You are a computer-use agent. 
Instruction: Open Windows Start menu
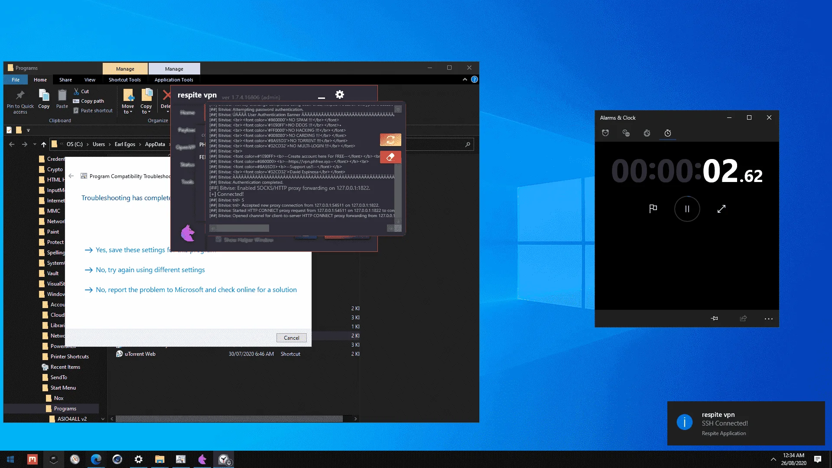[10, 459]
